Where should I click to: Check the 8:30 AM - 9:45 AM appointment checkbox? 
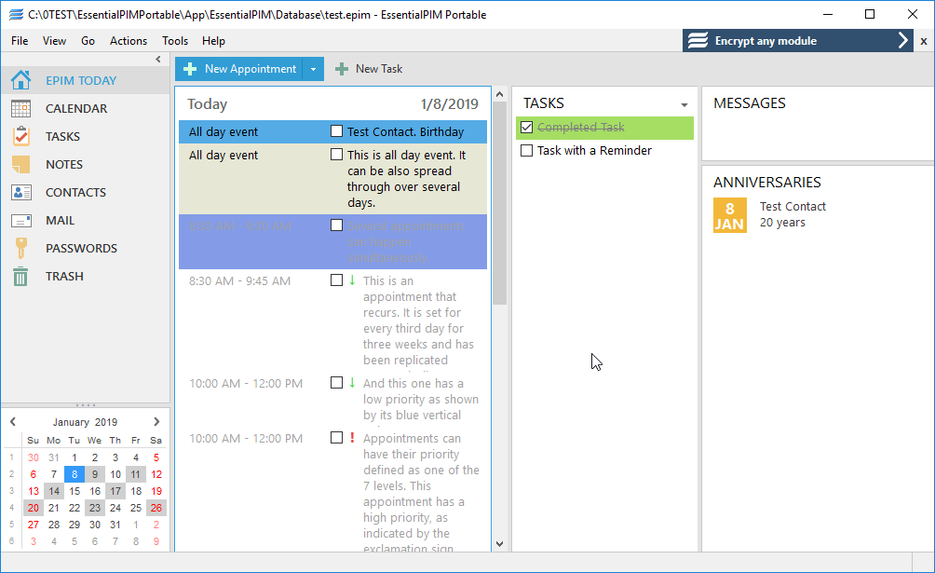point(337,280)
